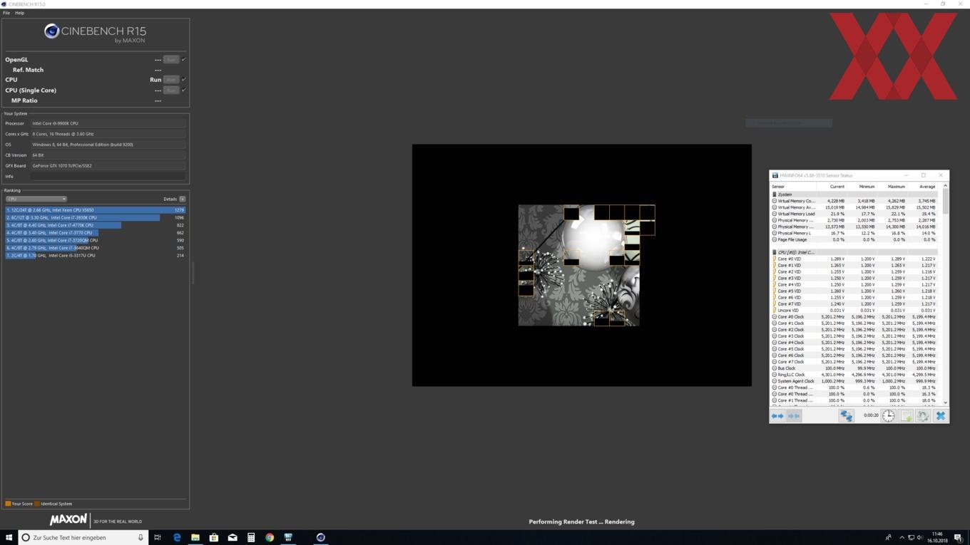Open Microsoft Store from the taskbar
Screen dimensions: 970x545
coord(213,537)
